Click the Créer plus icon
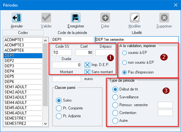 (105, 18)
